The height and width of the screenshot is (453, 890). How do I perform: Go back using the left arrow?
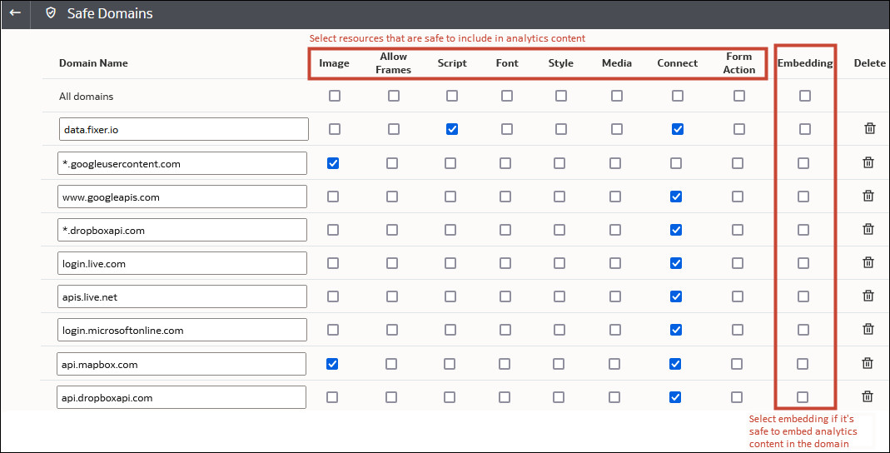15,12
